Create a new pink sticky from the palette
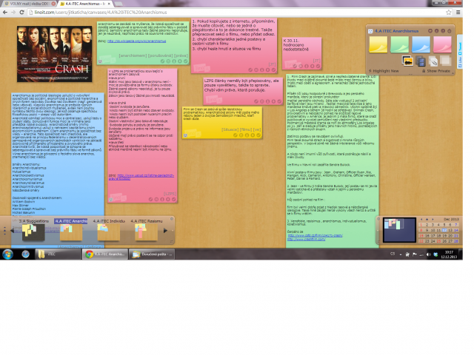This screenshot has height=355, width=474. pos(442,44)
